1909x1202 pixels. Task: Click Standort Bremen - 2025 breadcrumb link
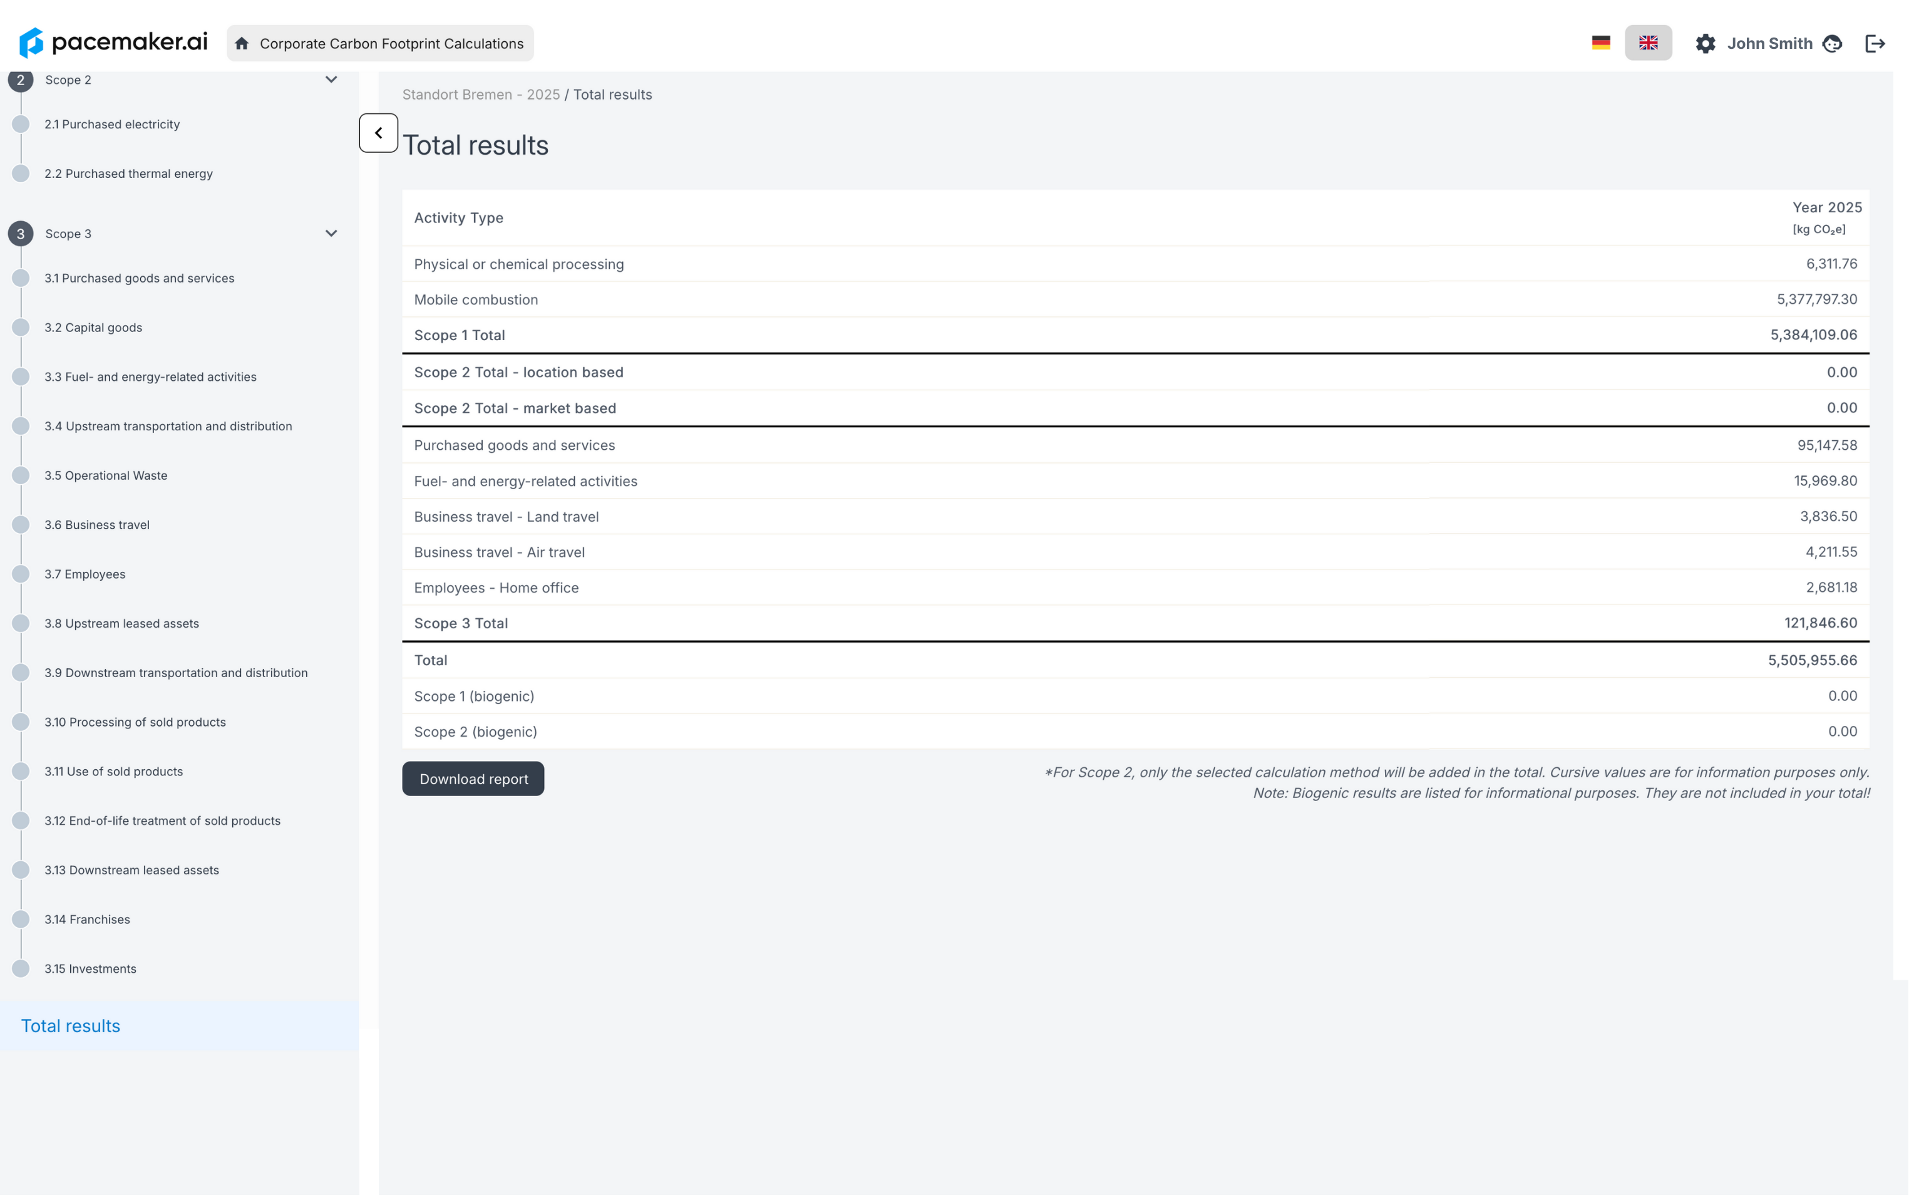pos(480,95)
